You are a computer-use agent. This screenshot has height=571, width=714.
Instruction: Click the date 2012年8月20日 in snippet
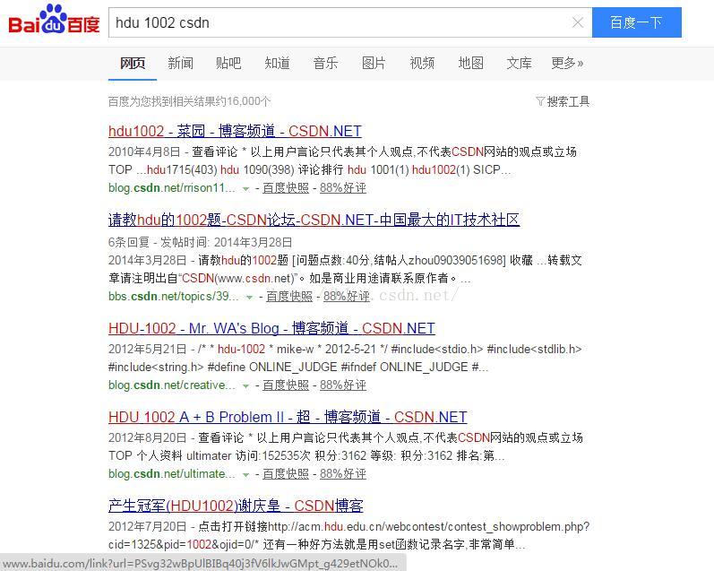click(148, 438)
